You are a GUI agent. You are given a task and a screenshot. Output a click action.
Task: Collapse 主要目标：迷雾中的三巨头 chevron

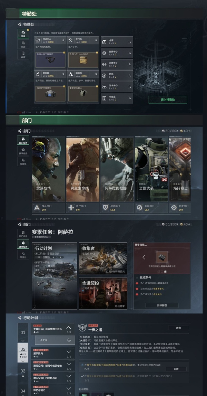tap(69, 328)
